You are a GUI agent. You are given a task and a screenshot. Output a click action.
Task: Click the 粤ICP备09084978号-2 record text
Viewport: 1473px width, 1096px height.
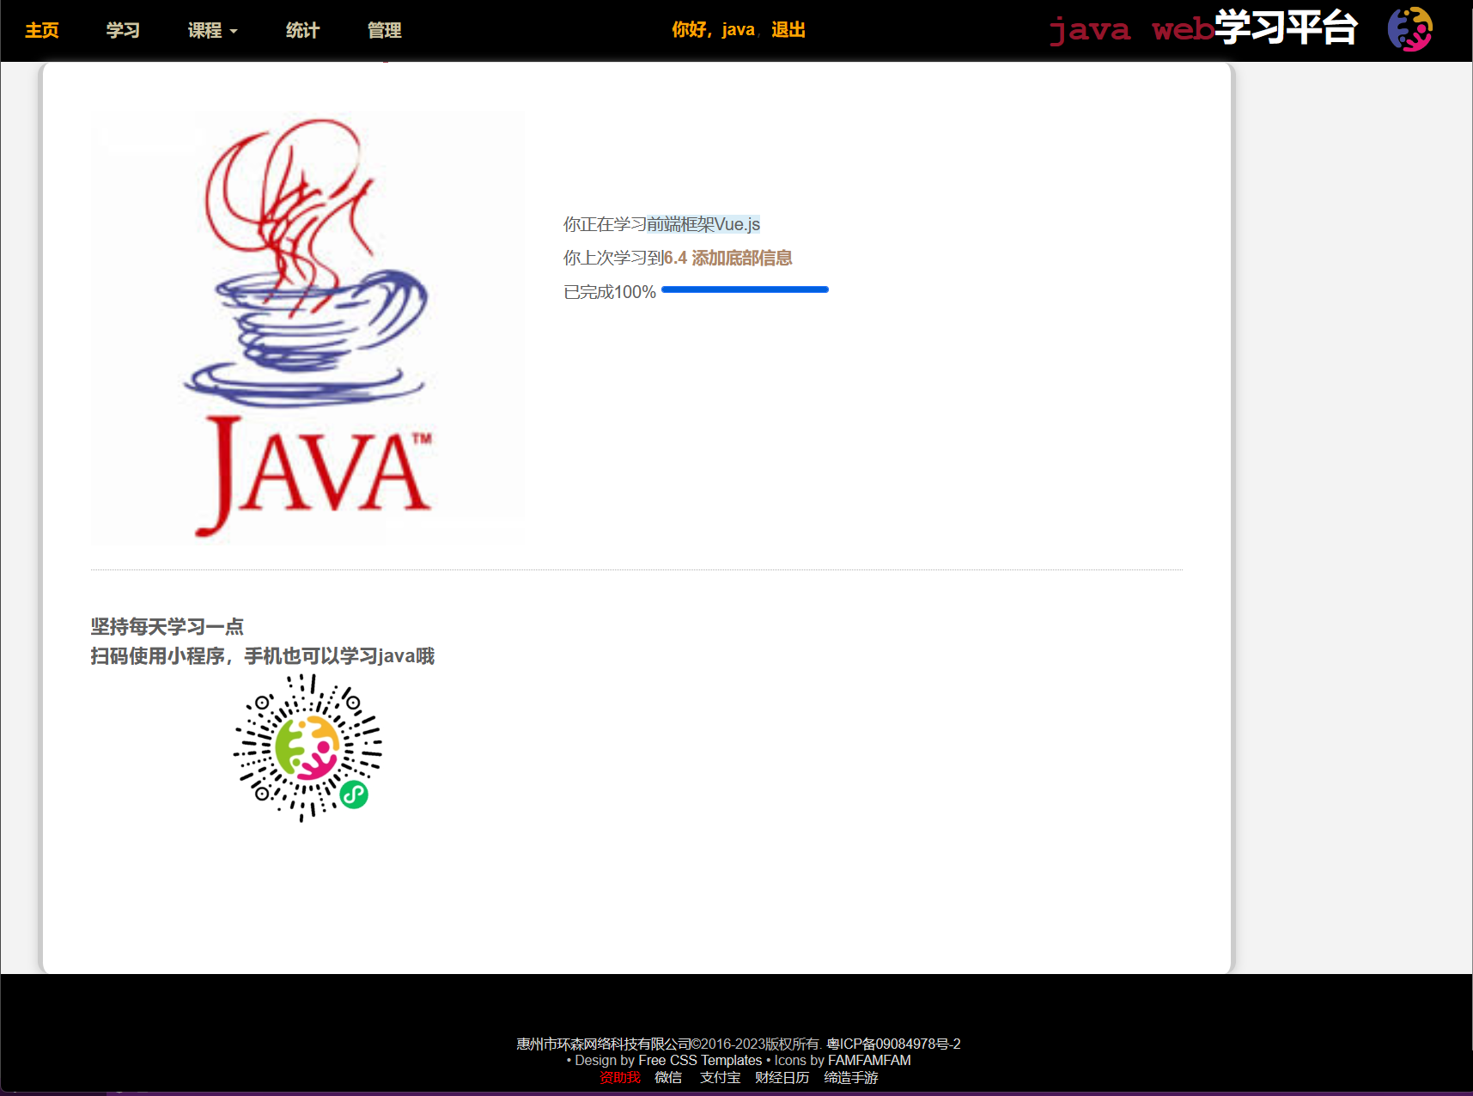(893, 1044)
